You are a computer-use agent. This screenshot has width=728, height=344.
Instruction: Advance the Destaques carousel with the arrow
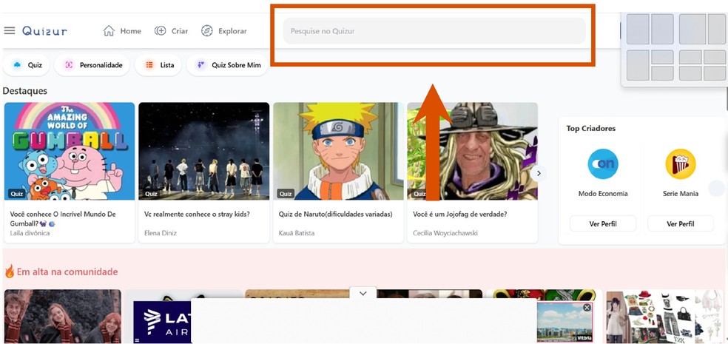[539, 174]
